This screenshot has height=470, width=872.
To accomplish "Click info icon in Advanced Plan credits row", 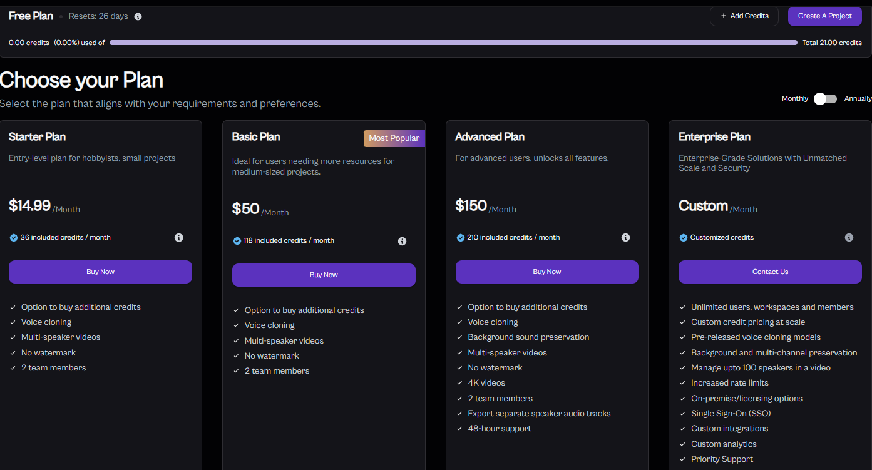I will click(625, 238).
